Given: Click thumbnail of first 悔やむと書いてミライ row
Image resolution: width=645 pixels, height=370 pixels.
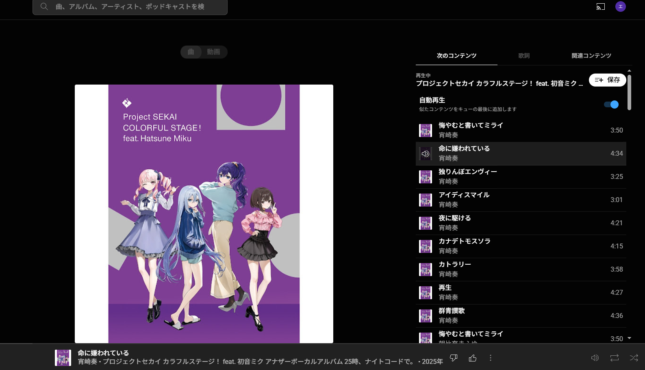Looking at the screenshot, I should (x=426, y=131).
